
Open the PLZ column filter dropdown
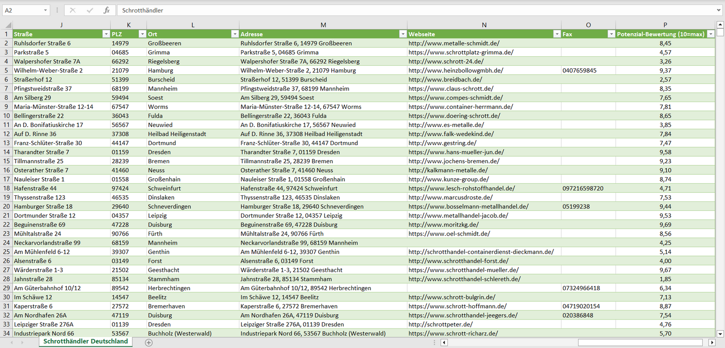[141, 34]
